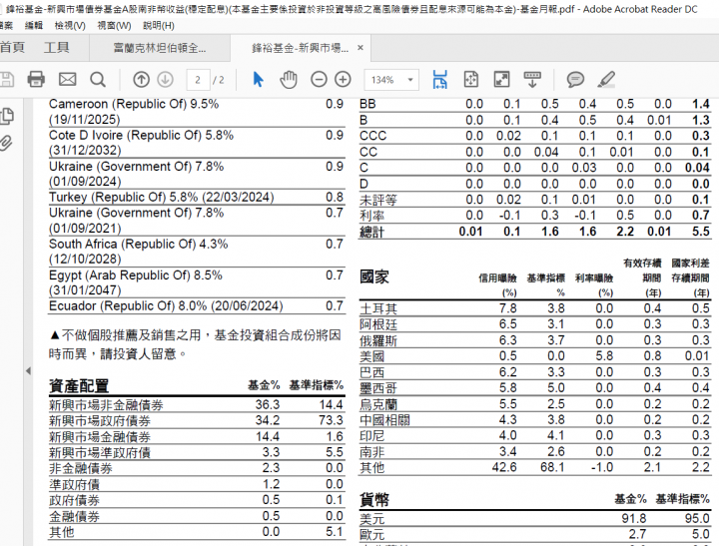
Task: Click Ecuador (Republic Of) 8.0% (20/06/2024) row
Action: coord(197,305)
